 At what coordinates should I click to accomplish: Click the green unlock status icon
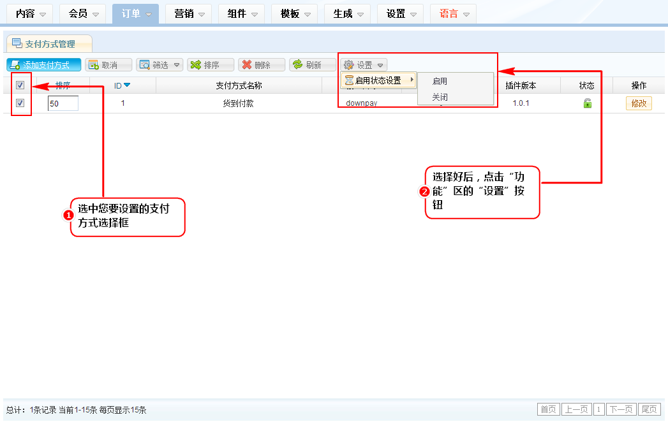[587, 103]
